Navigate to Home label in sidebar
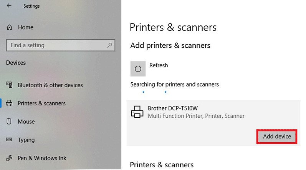The height and width of the screenshot is (170, 306). [25, 27]
